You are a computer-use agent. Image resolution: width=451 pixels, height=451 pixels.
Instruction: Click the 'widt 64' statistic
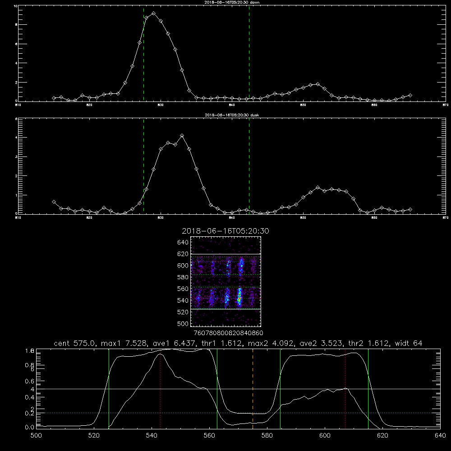[409, 343]
